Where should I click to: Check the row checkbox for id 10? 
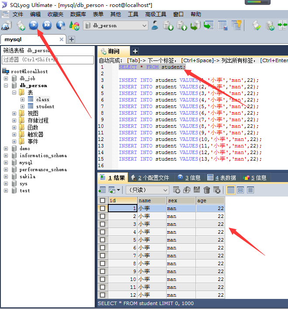[x=103, y=279]
